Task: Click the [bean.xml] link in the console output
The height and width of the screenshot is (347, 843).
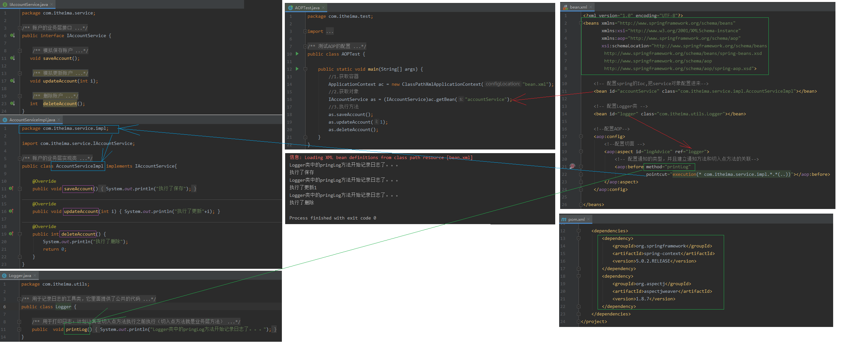Action: (x=460, y=157)
